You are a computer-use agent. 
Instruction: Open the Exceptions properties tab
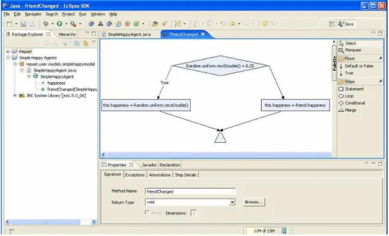(x=135, y=175)
